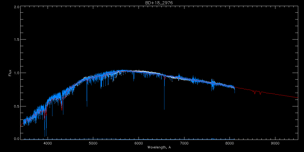The image size is (304, 152).
Task: Select the 6000 x-axis tick label
Action: tap(139, 143)
